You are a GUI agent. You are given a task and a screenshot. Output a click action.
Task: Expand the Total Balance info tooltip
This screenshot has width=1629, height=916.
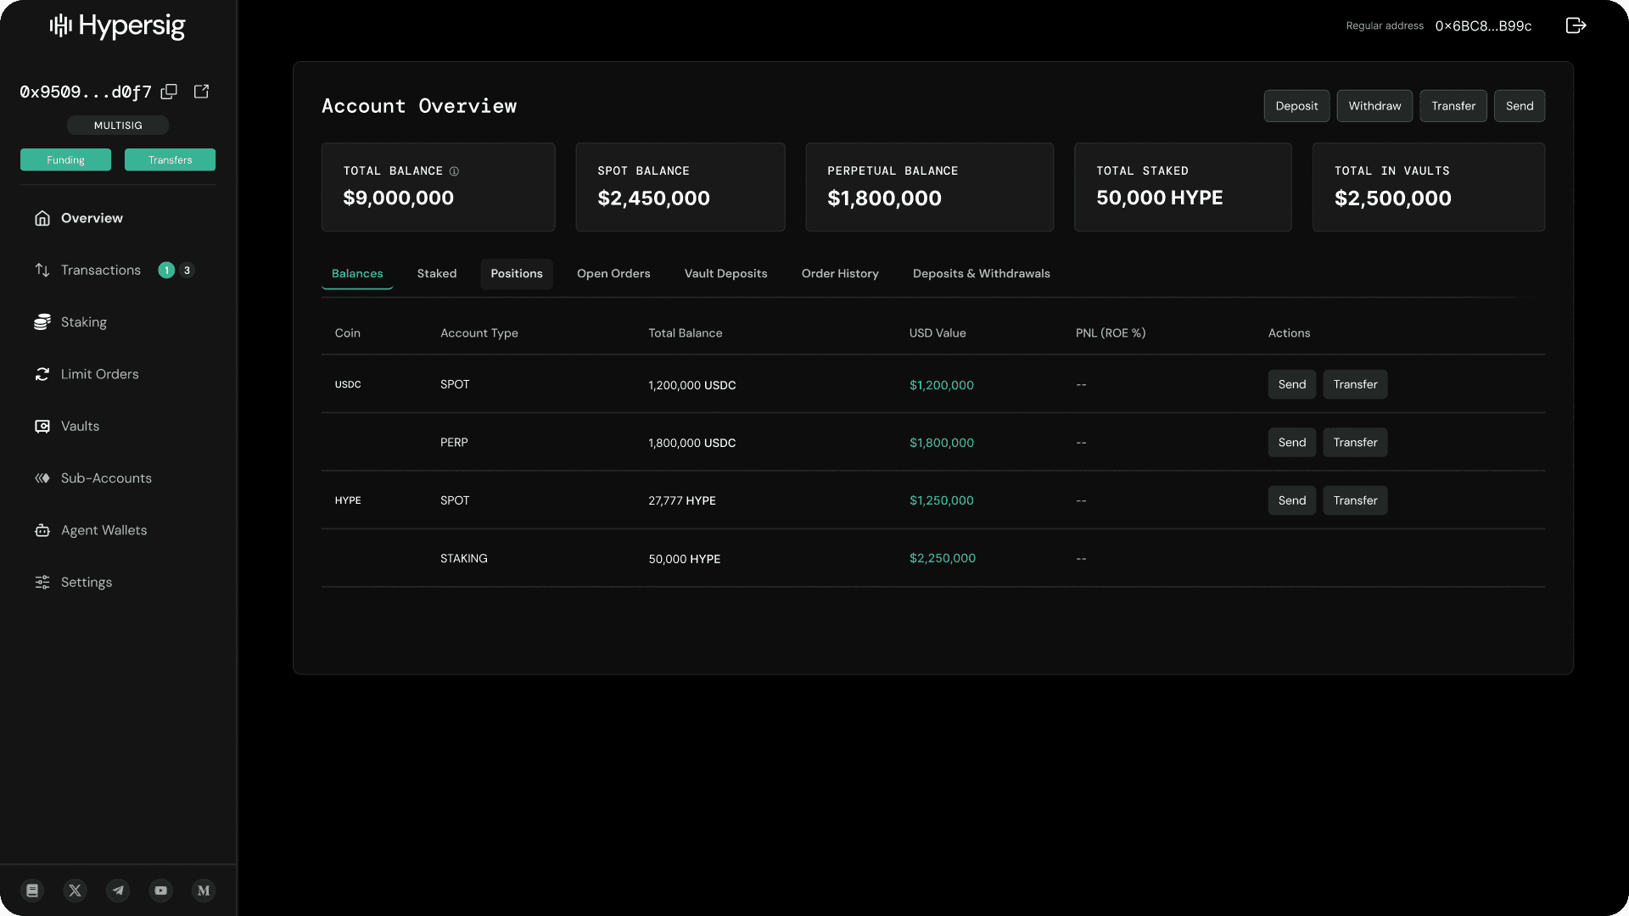point(454,171)
